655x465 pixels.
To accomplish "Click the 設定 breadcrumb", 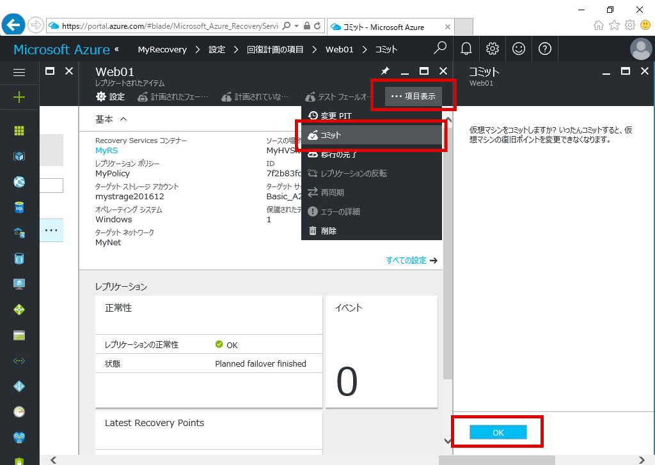I will (216, 50).
